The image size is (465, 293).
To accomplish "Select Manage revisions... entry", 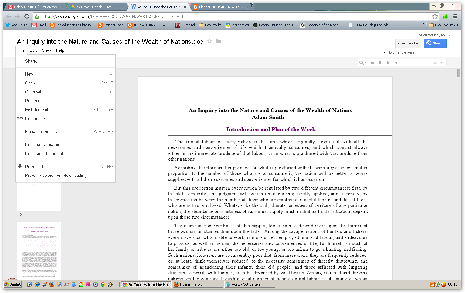I will [65, 132].
